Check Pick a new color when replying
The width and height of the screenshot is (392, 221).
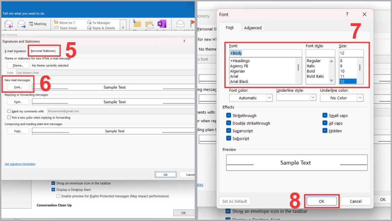pyautogui.click(x=9, y=118)
